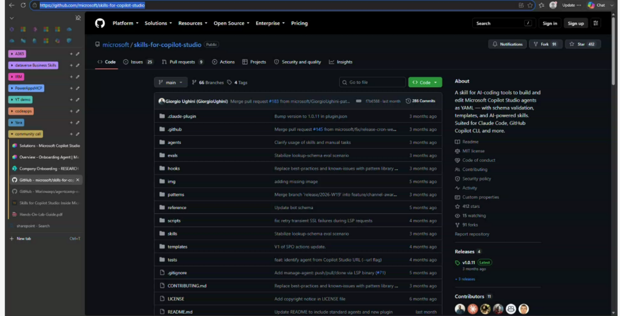Switch to the Issues tab

[x=138, y=62]
